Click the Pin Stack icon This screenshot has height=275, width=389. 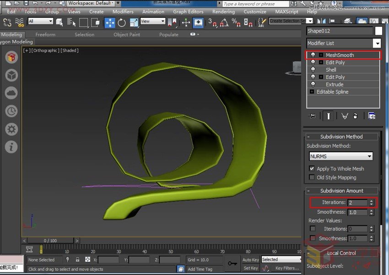click(x=312, y=116)
